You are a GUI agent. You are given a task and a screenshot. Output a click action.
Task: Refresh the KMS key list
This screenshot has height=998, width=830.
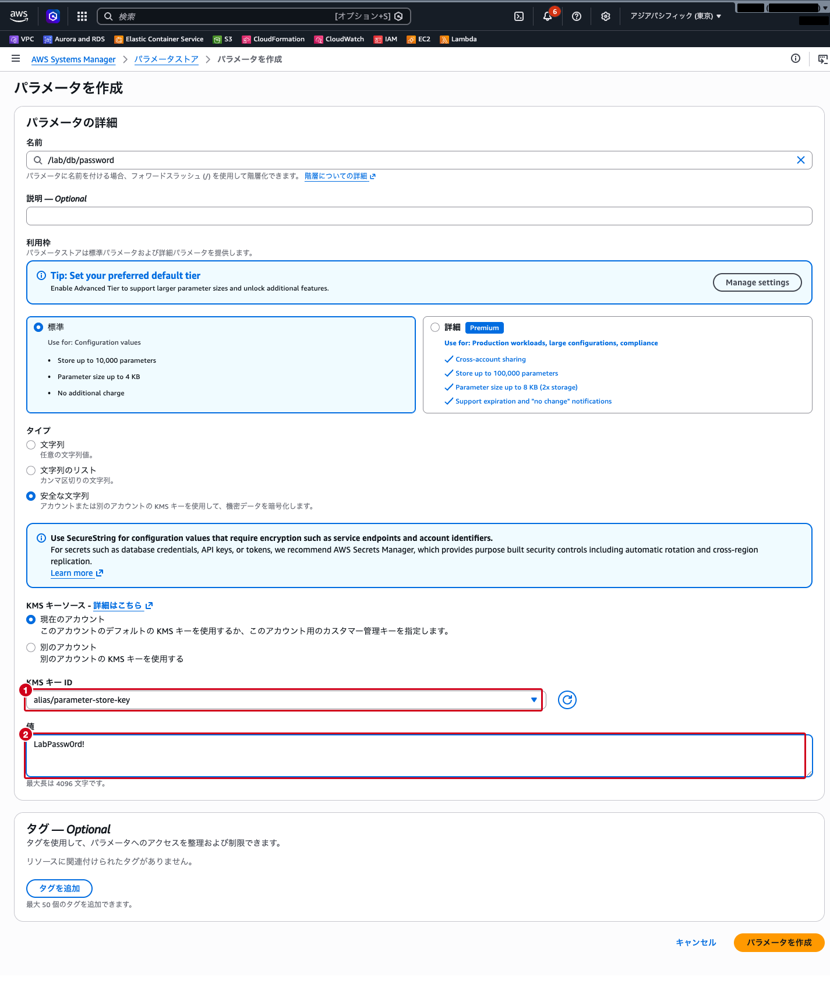[x=567, y=699]
